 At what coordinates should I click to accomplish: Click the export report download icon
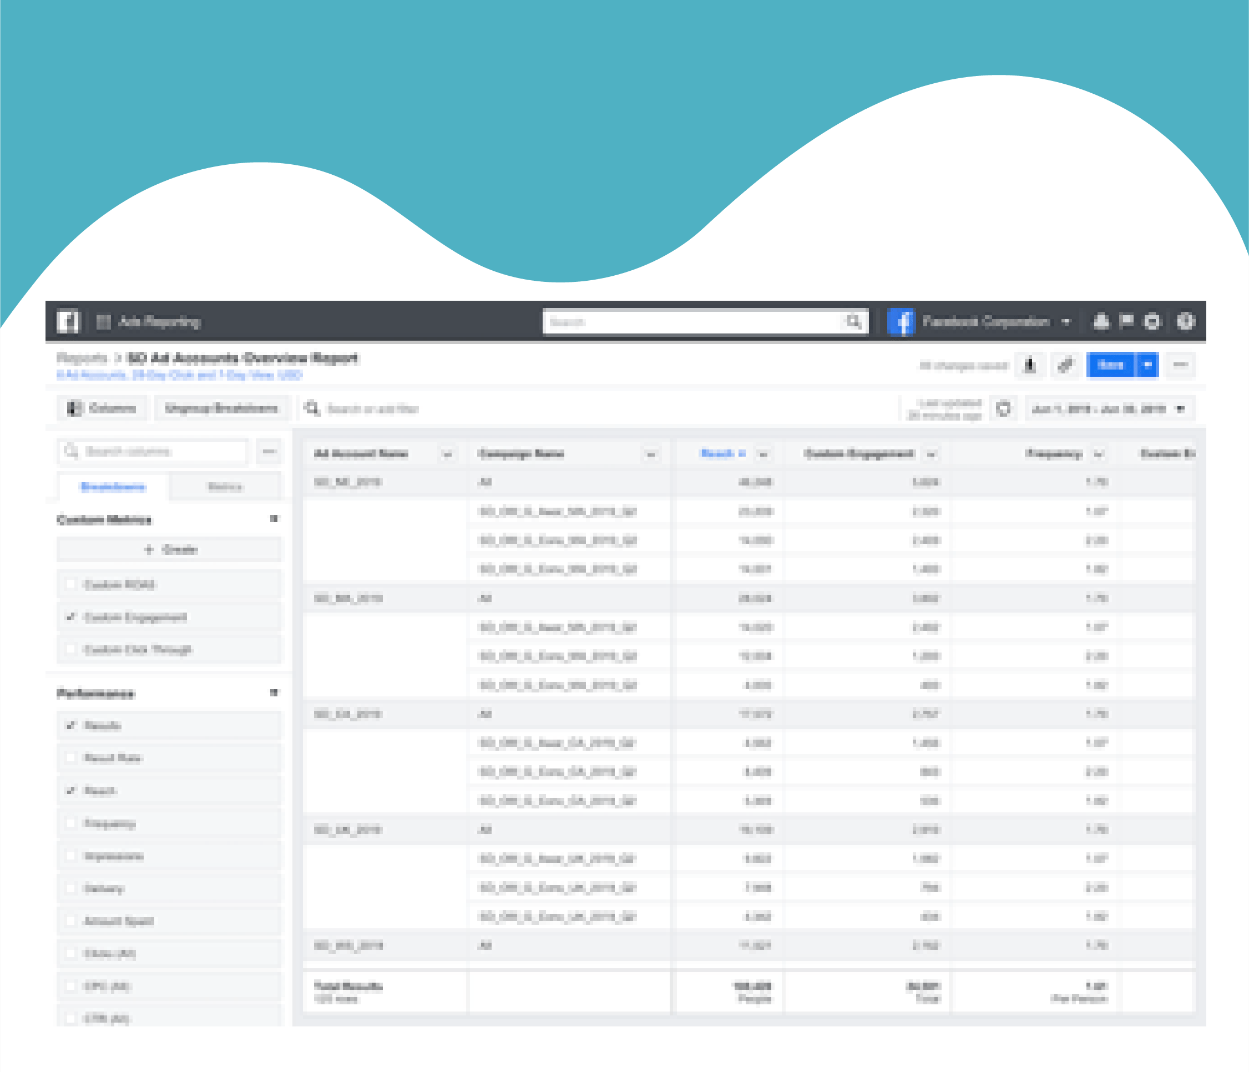point(1030,365)
